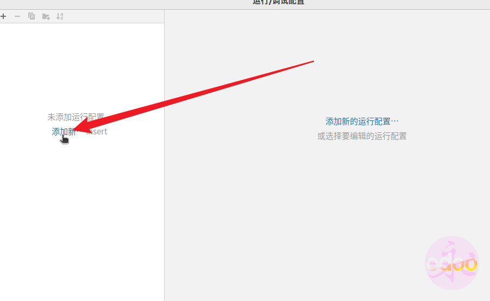Click the copy configuration icon
The width and height of the screenshot is (490, 301).
click(x=32, y=16)
